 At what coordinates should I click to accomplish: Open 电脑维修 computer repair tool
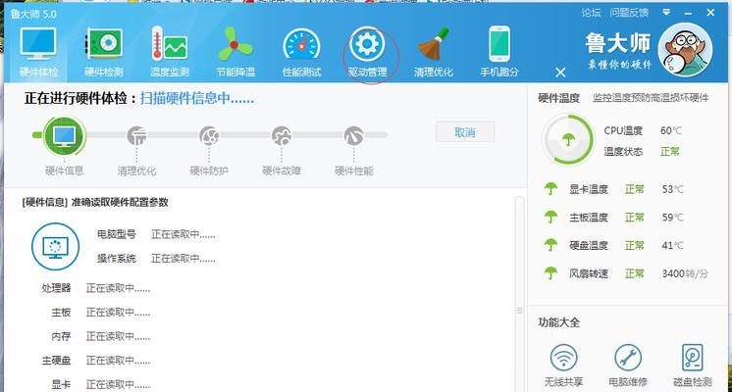(628, 366)
